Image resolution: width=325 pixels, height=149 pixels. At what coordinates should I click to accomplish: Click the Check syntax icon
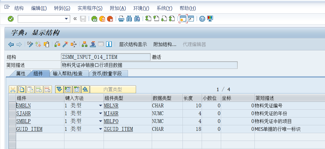tap(57, 44)
